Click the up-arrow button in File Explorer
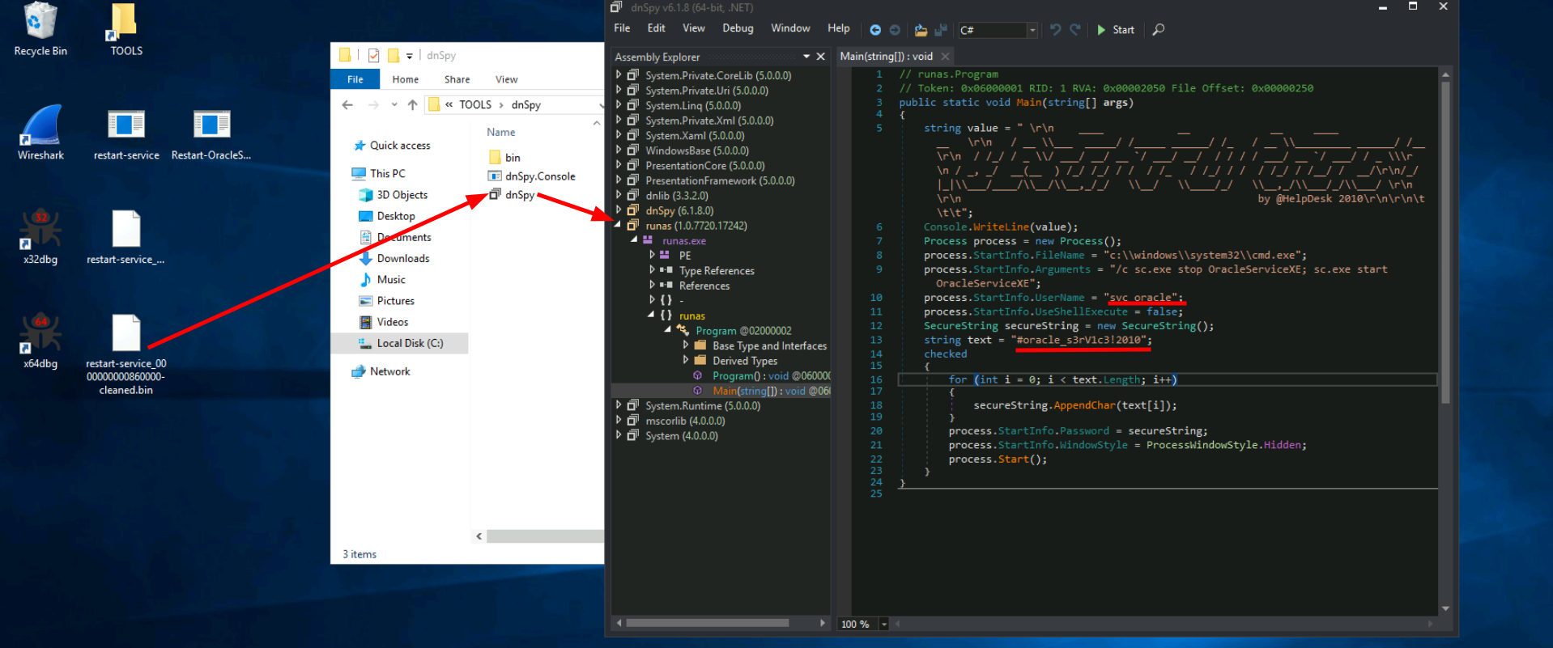The image size is (1553, 648). 413,105
